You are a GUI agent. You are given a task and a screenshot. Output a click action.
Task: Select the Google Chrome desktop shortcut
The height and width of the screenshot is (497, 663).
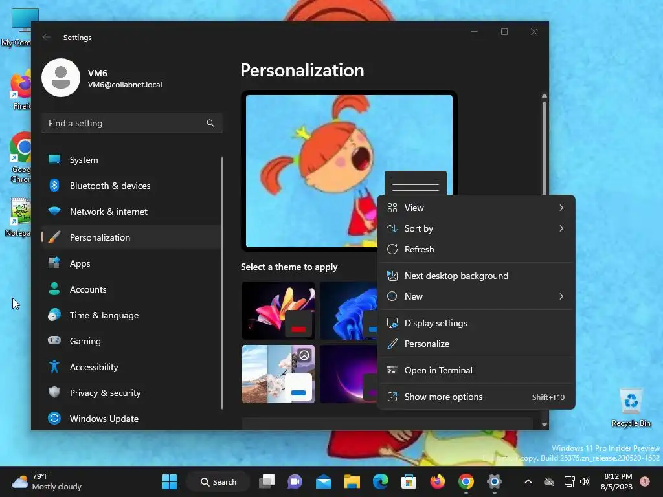pyautogui.click(x=20, y=157)
